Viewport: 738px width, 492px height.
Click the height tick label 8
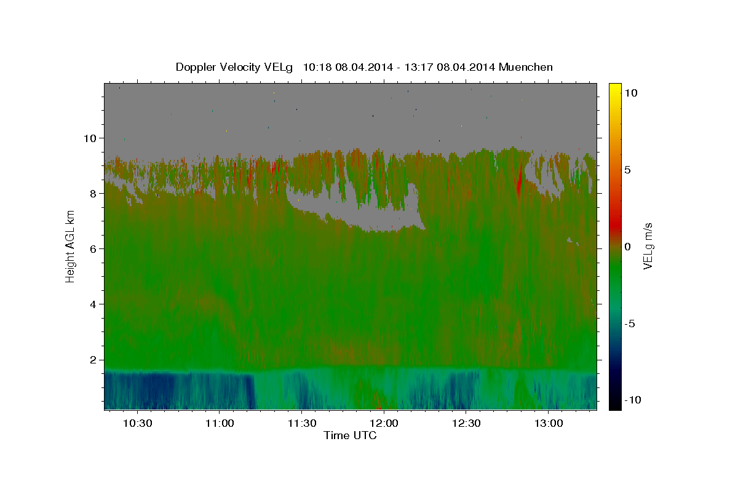95,193
